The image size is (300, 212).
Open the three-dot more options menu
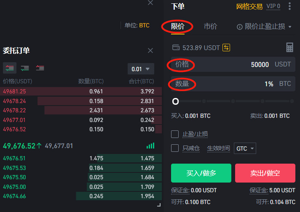[289, 6]
